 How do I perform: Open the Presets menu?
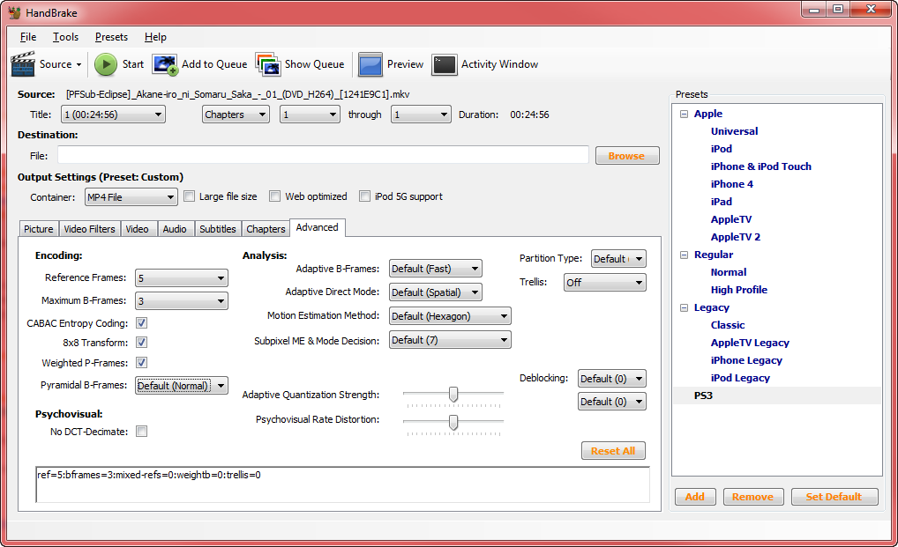pos(111,37)
